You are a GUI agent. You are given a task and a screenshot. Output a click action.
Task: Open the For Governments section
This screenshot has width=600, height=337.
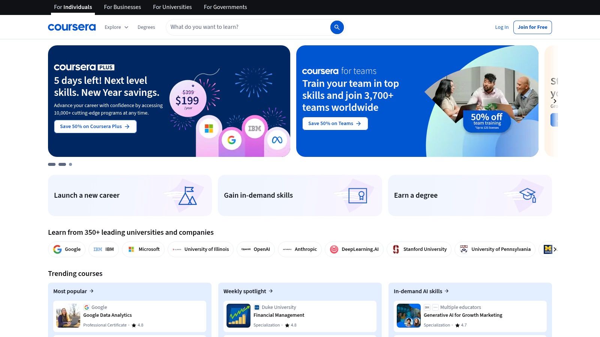[225, 7]
